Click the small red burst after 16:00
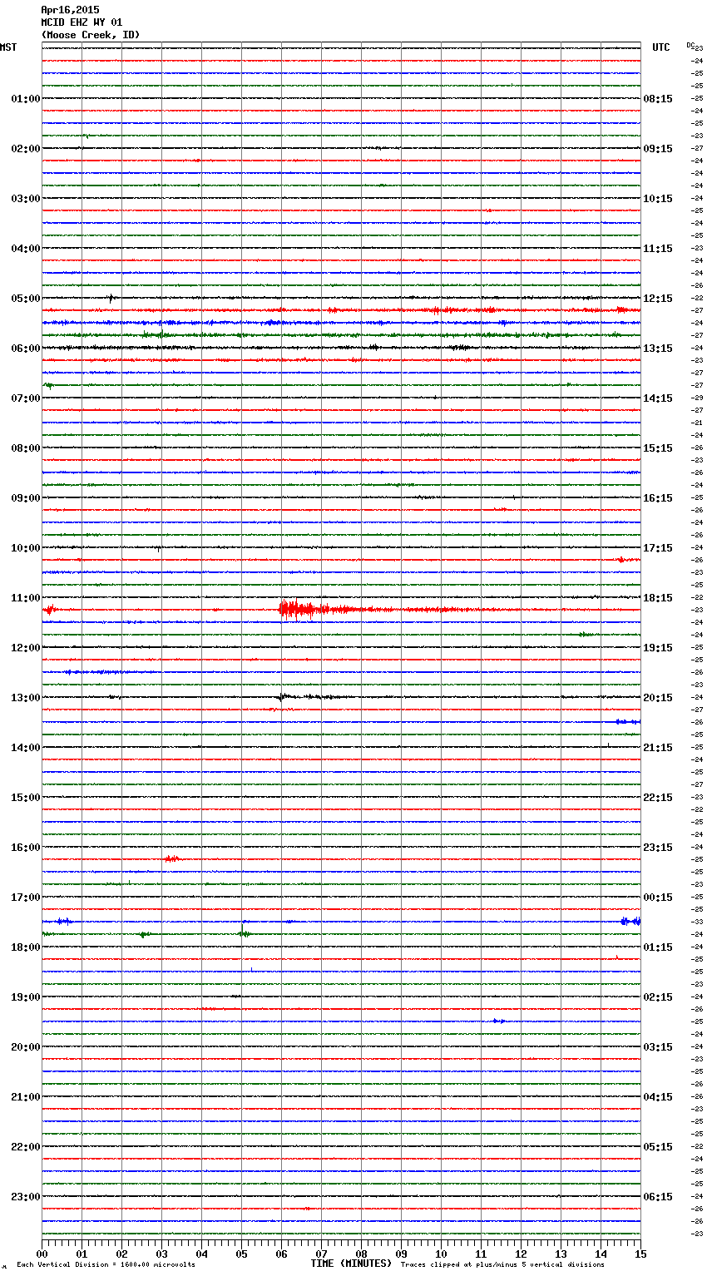707x1276 pixels. click(x=171, y=858)
